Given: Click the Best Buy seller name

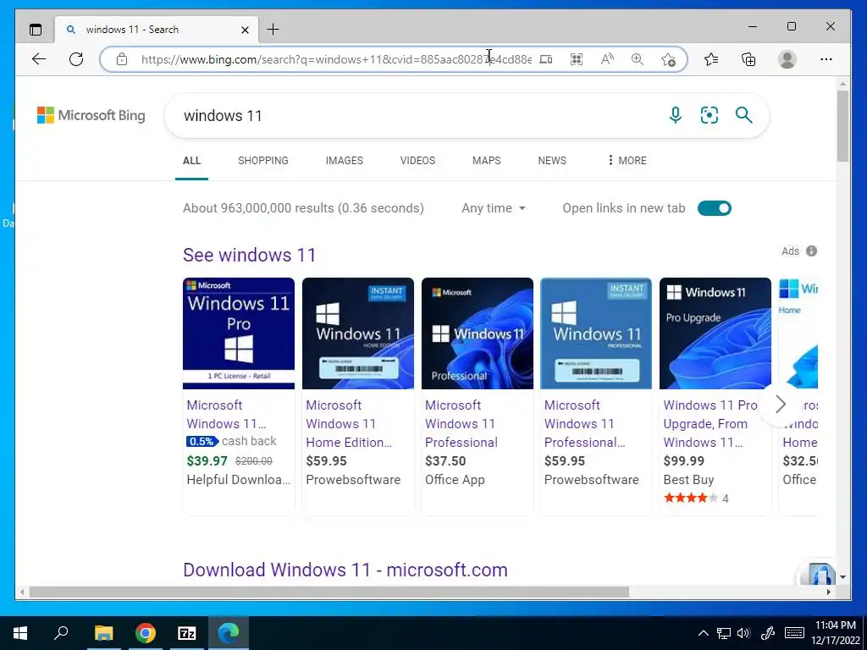Looking at the screenshot, I should click(x=688, y=480).
